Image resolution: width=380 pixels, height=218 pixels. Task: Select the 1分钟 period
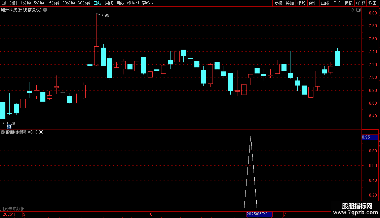tap(26, 3)
